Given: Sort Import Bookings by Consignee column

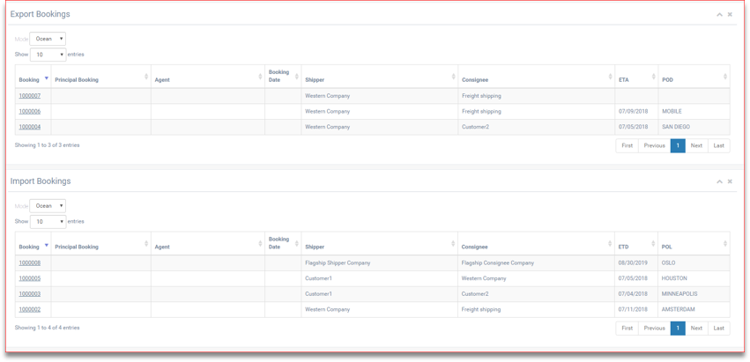Looking at the screenshot, I should [537, 243].
